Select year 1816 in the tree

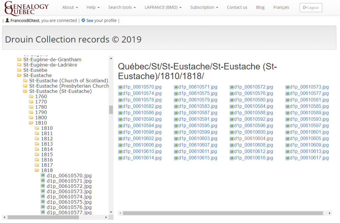[x=47, y=160]
